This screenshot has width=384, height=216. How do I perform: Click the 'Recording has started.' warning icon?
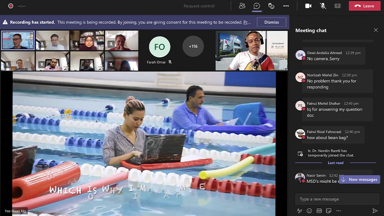click(5, 22)
